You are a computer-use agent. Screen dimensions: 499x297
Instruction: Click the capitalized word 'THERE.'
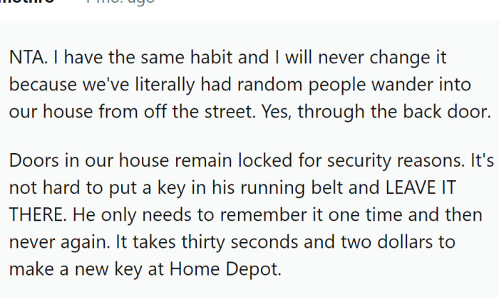pos(38,214)
